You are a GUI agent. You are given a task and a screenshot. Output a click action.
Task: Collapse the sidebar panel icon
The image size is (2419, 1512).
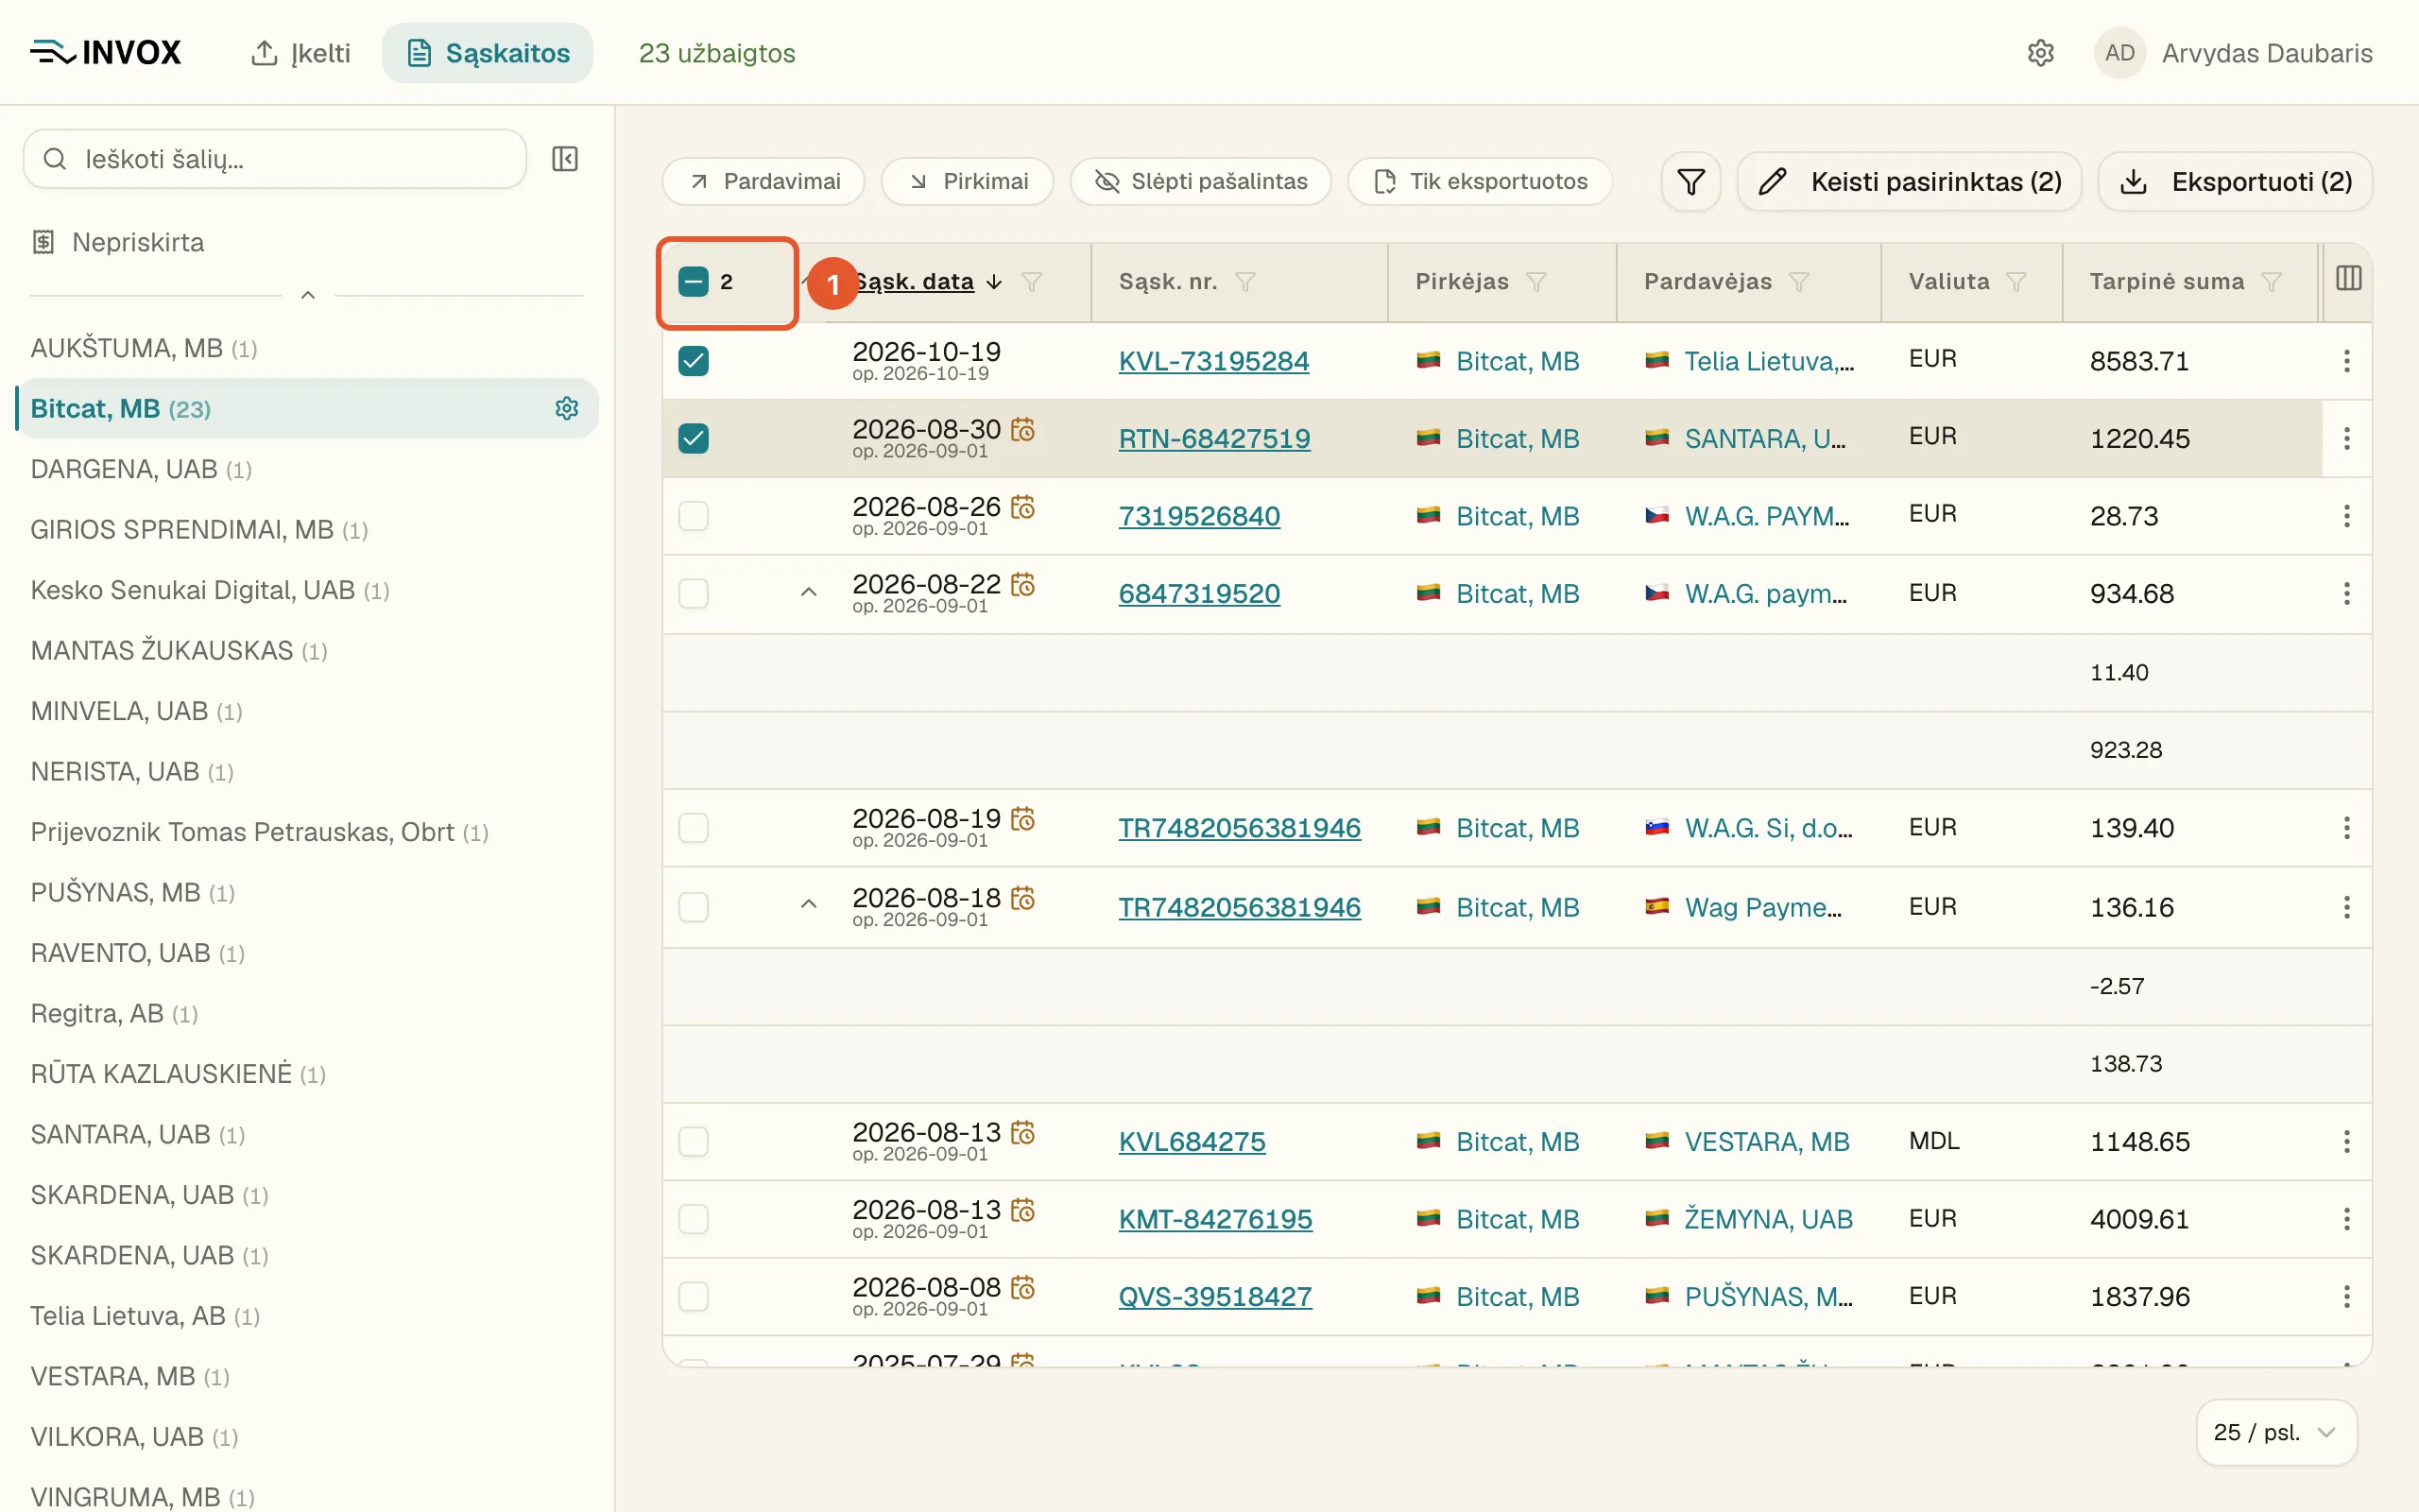pos(565,159)
